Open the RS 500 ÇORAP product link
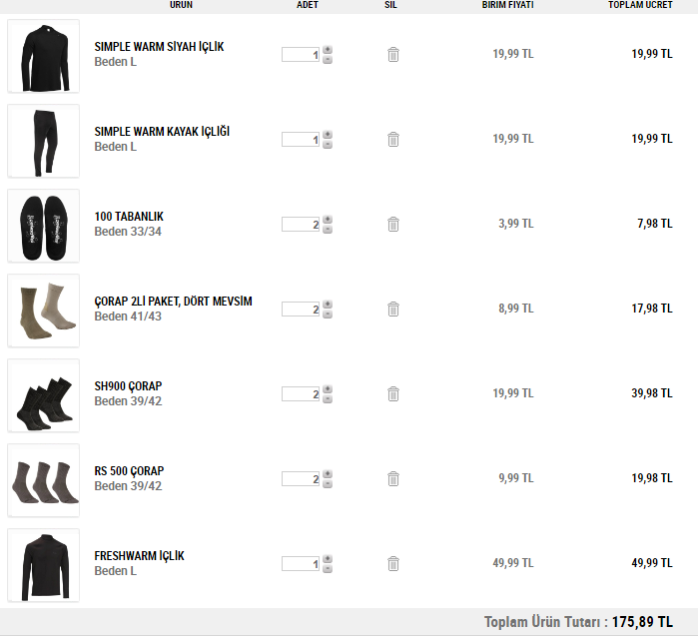 pos(129,471)
